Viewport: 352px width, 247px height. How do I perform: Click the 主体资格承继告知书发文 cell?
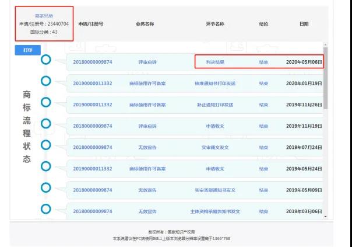(215, 211)
